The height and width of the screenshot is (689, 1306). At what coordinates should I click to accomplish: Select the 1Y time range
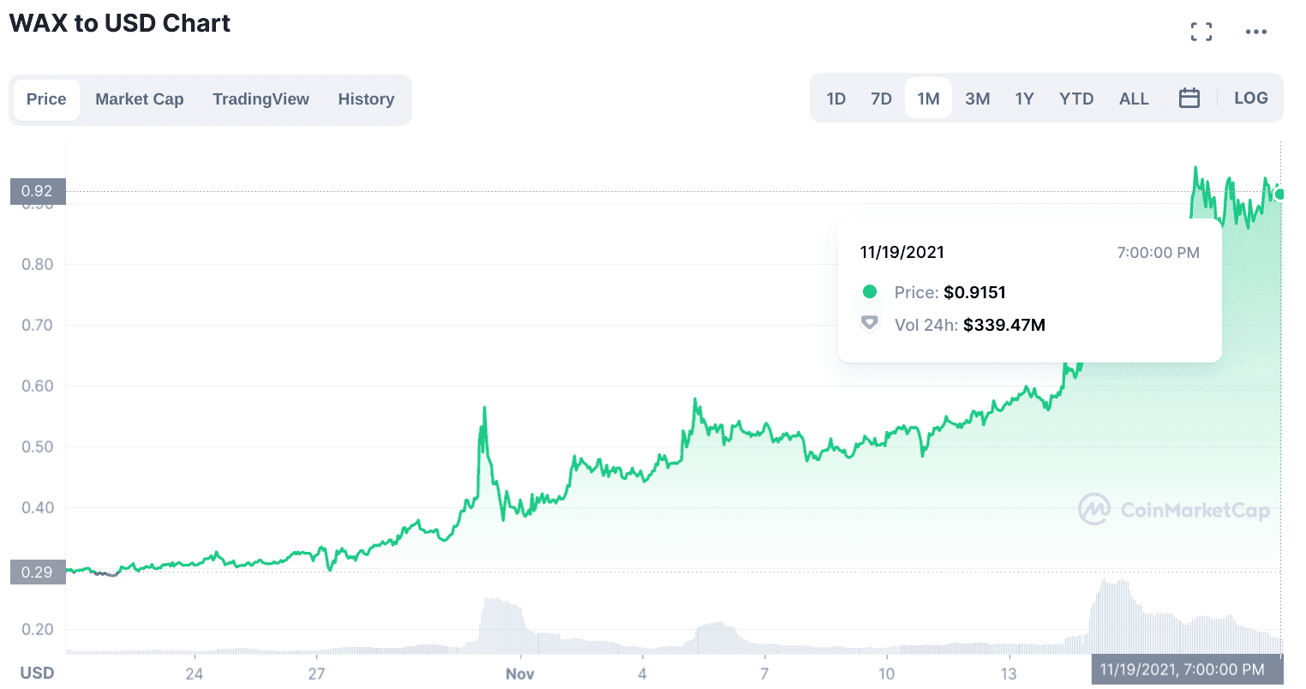[1025, 99]
